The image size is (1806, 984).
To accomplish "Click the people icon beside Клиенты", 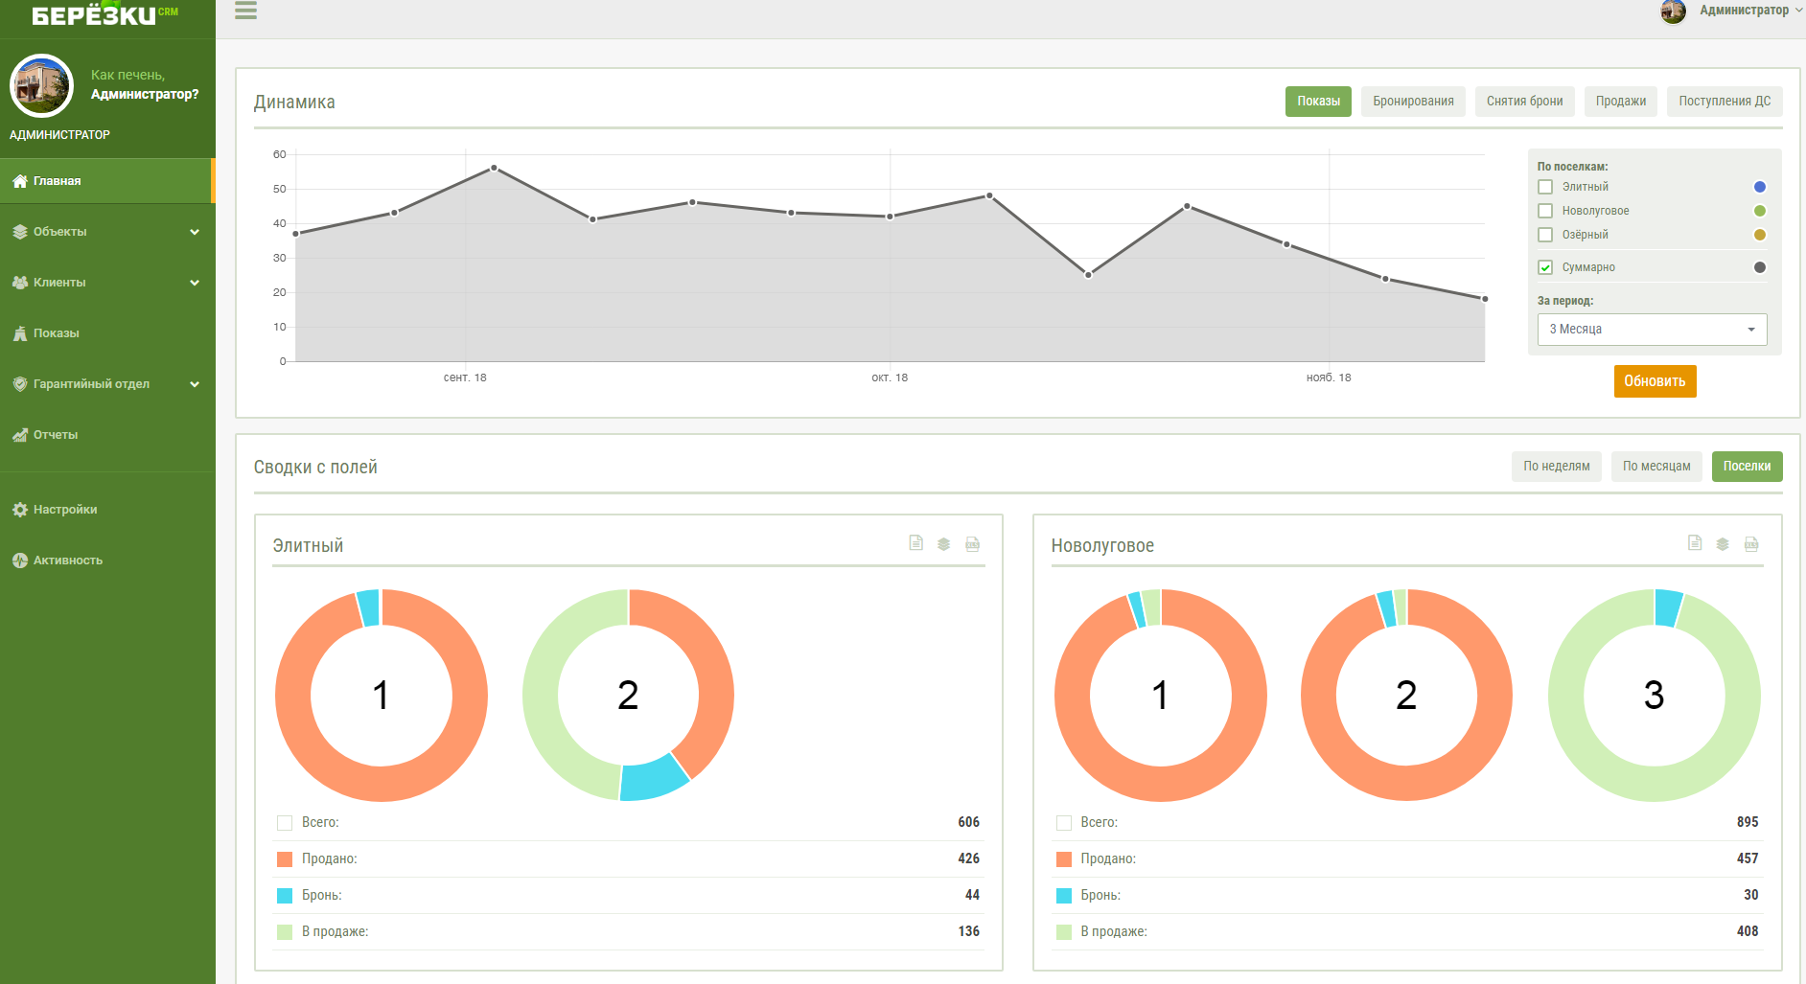I will point(20,283).
